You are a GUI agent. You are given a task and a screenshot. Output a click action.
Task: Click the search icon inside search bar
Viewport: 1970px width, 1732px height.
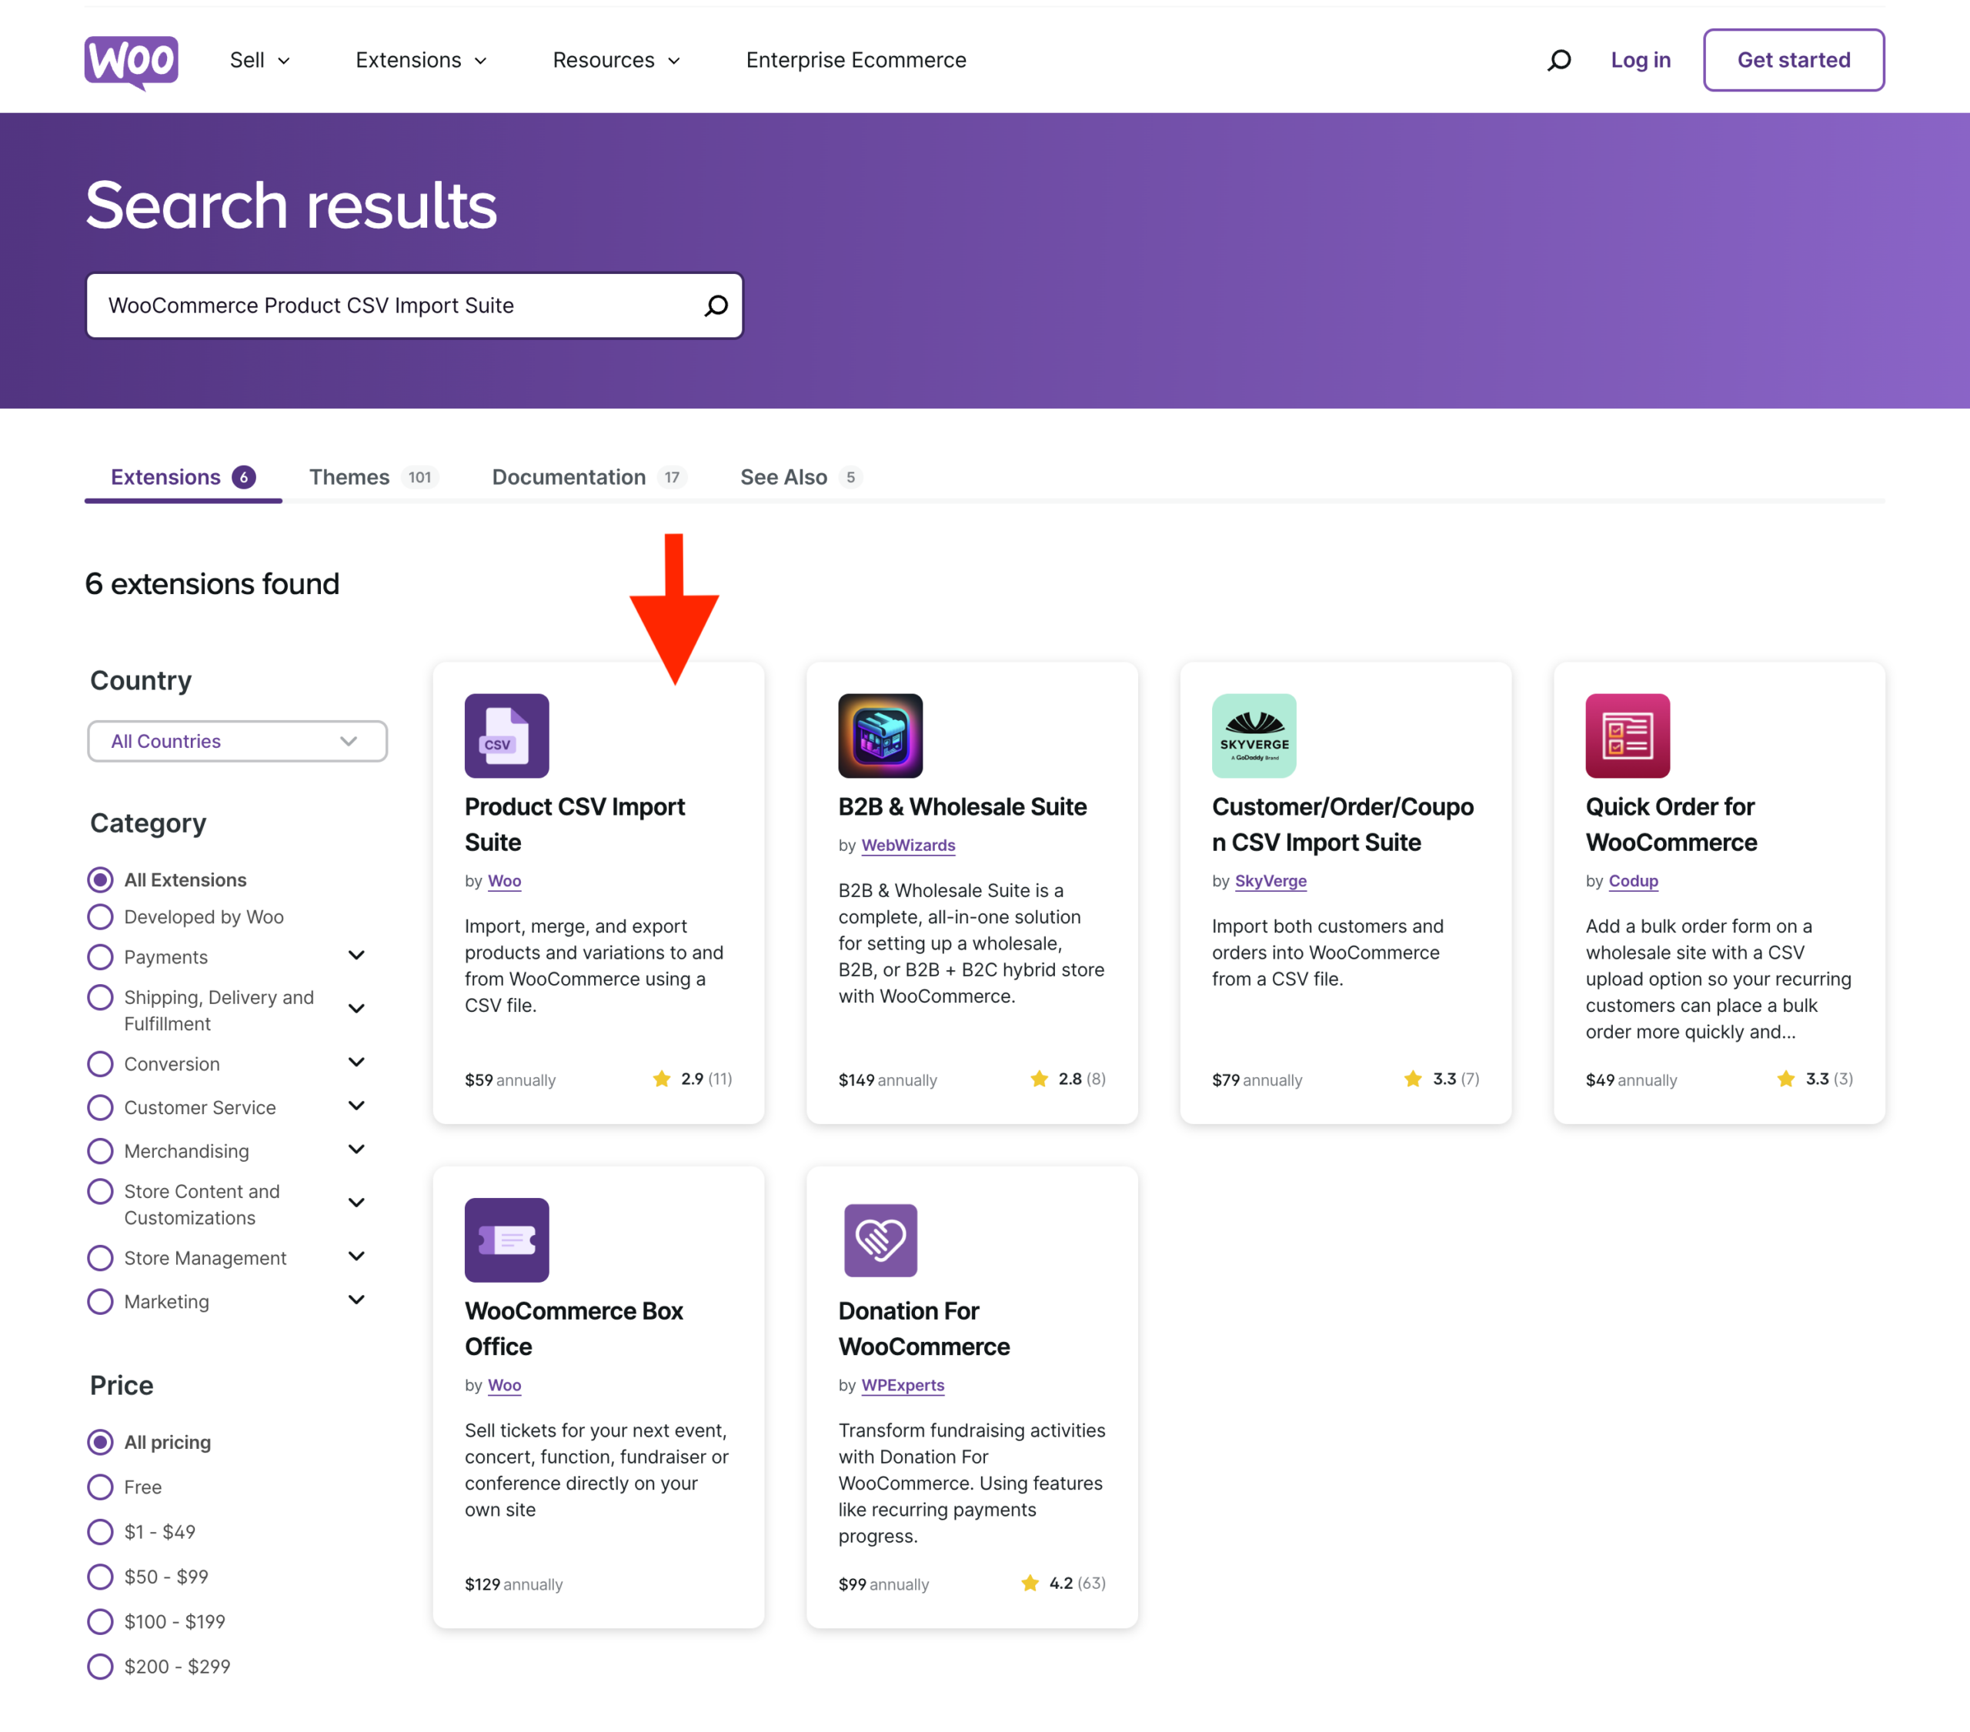pos(715,305)
